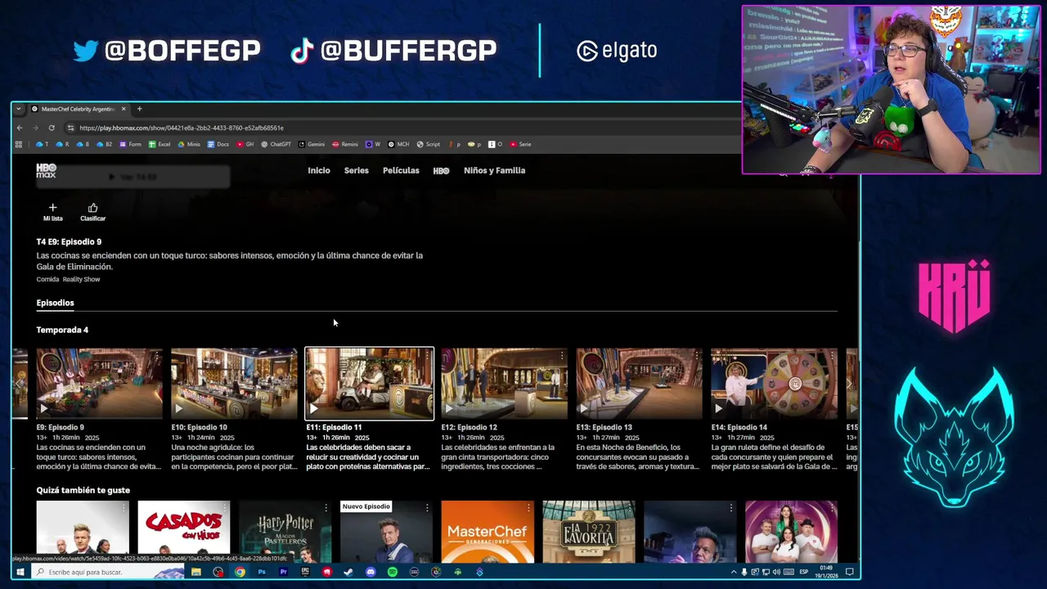The height and width of the screenshot is (589, 1047).
Task: Select the Episodios tab
Action: (55, 303)
